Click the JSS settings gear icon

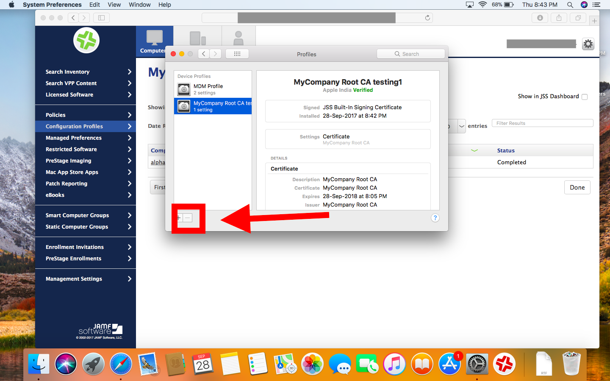point(588,44)
